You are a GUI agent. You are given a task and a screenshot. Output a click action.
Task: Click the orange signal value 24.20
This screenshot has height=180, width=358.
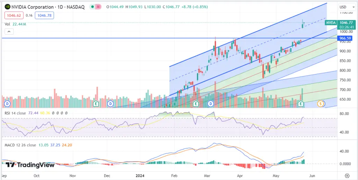(67, 145)
